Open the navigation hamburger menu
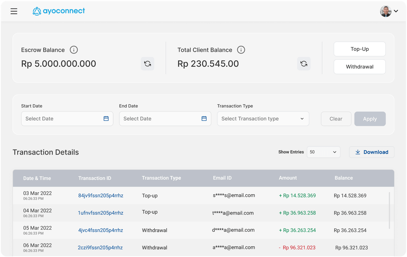 pyautogui.click(x=14, y=11)
